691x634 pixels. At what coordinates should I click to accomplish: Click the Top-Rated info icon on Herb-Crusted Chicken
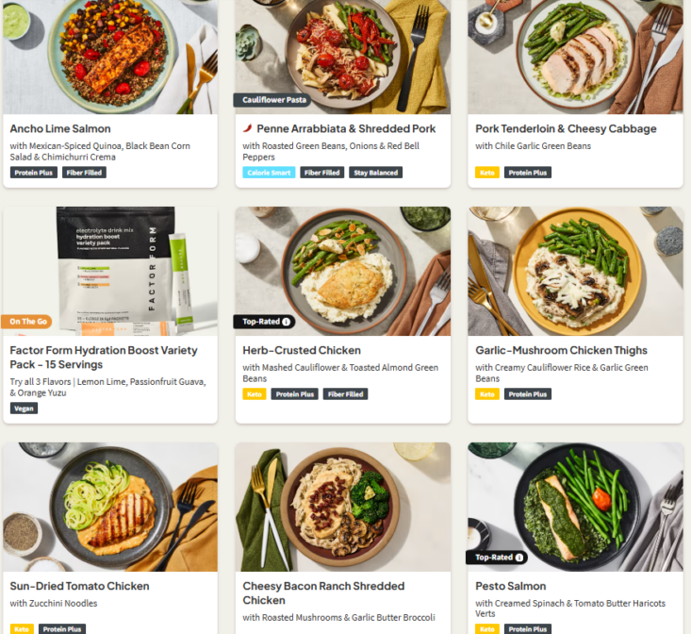(286, 322)
